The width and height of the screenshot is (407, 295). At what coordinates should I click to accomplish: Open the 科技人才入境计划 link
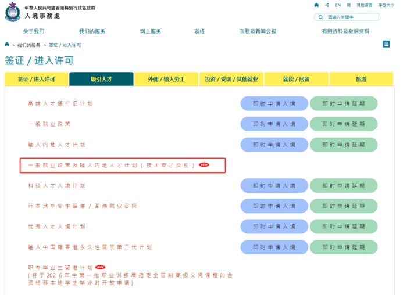[56, 186]
